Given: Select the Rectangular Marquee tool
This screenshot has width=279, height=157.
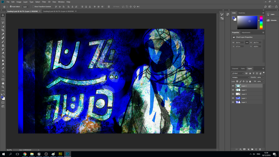Looking at the screenshot, I should 3,19.
